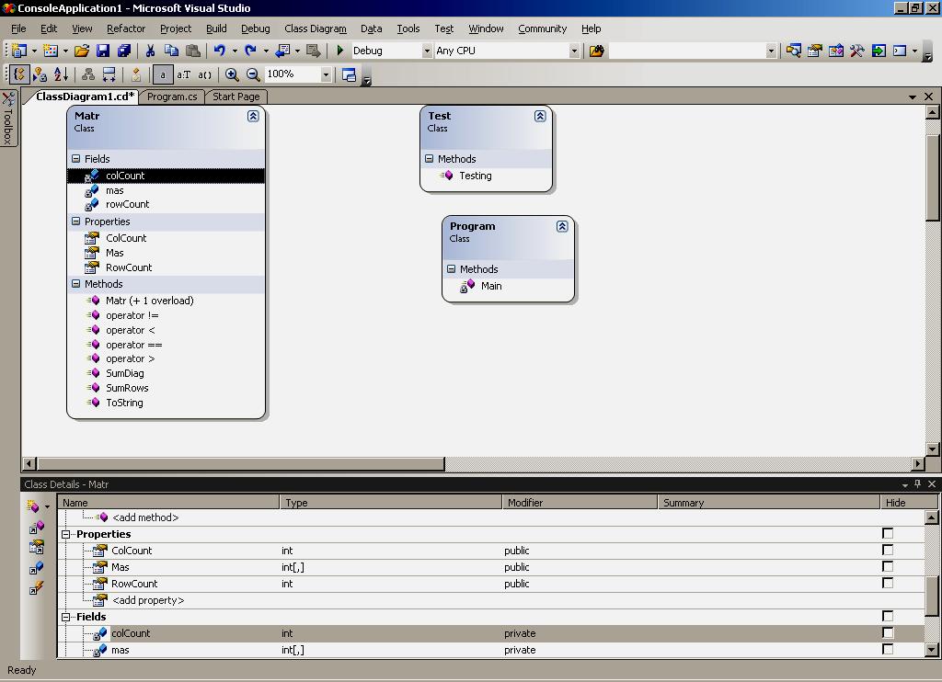Click the Modifier column header

click(580, 503)
